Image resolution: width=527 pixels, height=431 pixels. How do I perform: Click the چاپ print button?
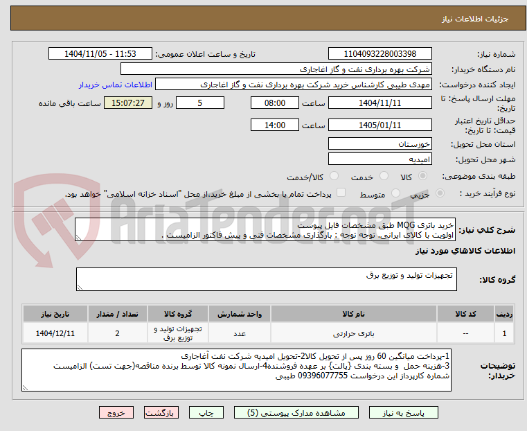(x=206, y=412)
